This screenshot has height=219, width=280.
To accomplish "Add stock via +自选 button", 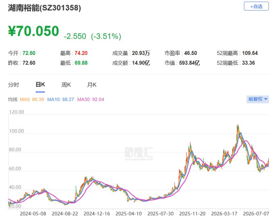I will [256, 6].
